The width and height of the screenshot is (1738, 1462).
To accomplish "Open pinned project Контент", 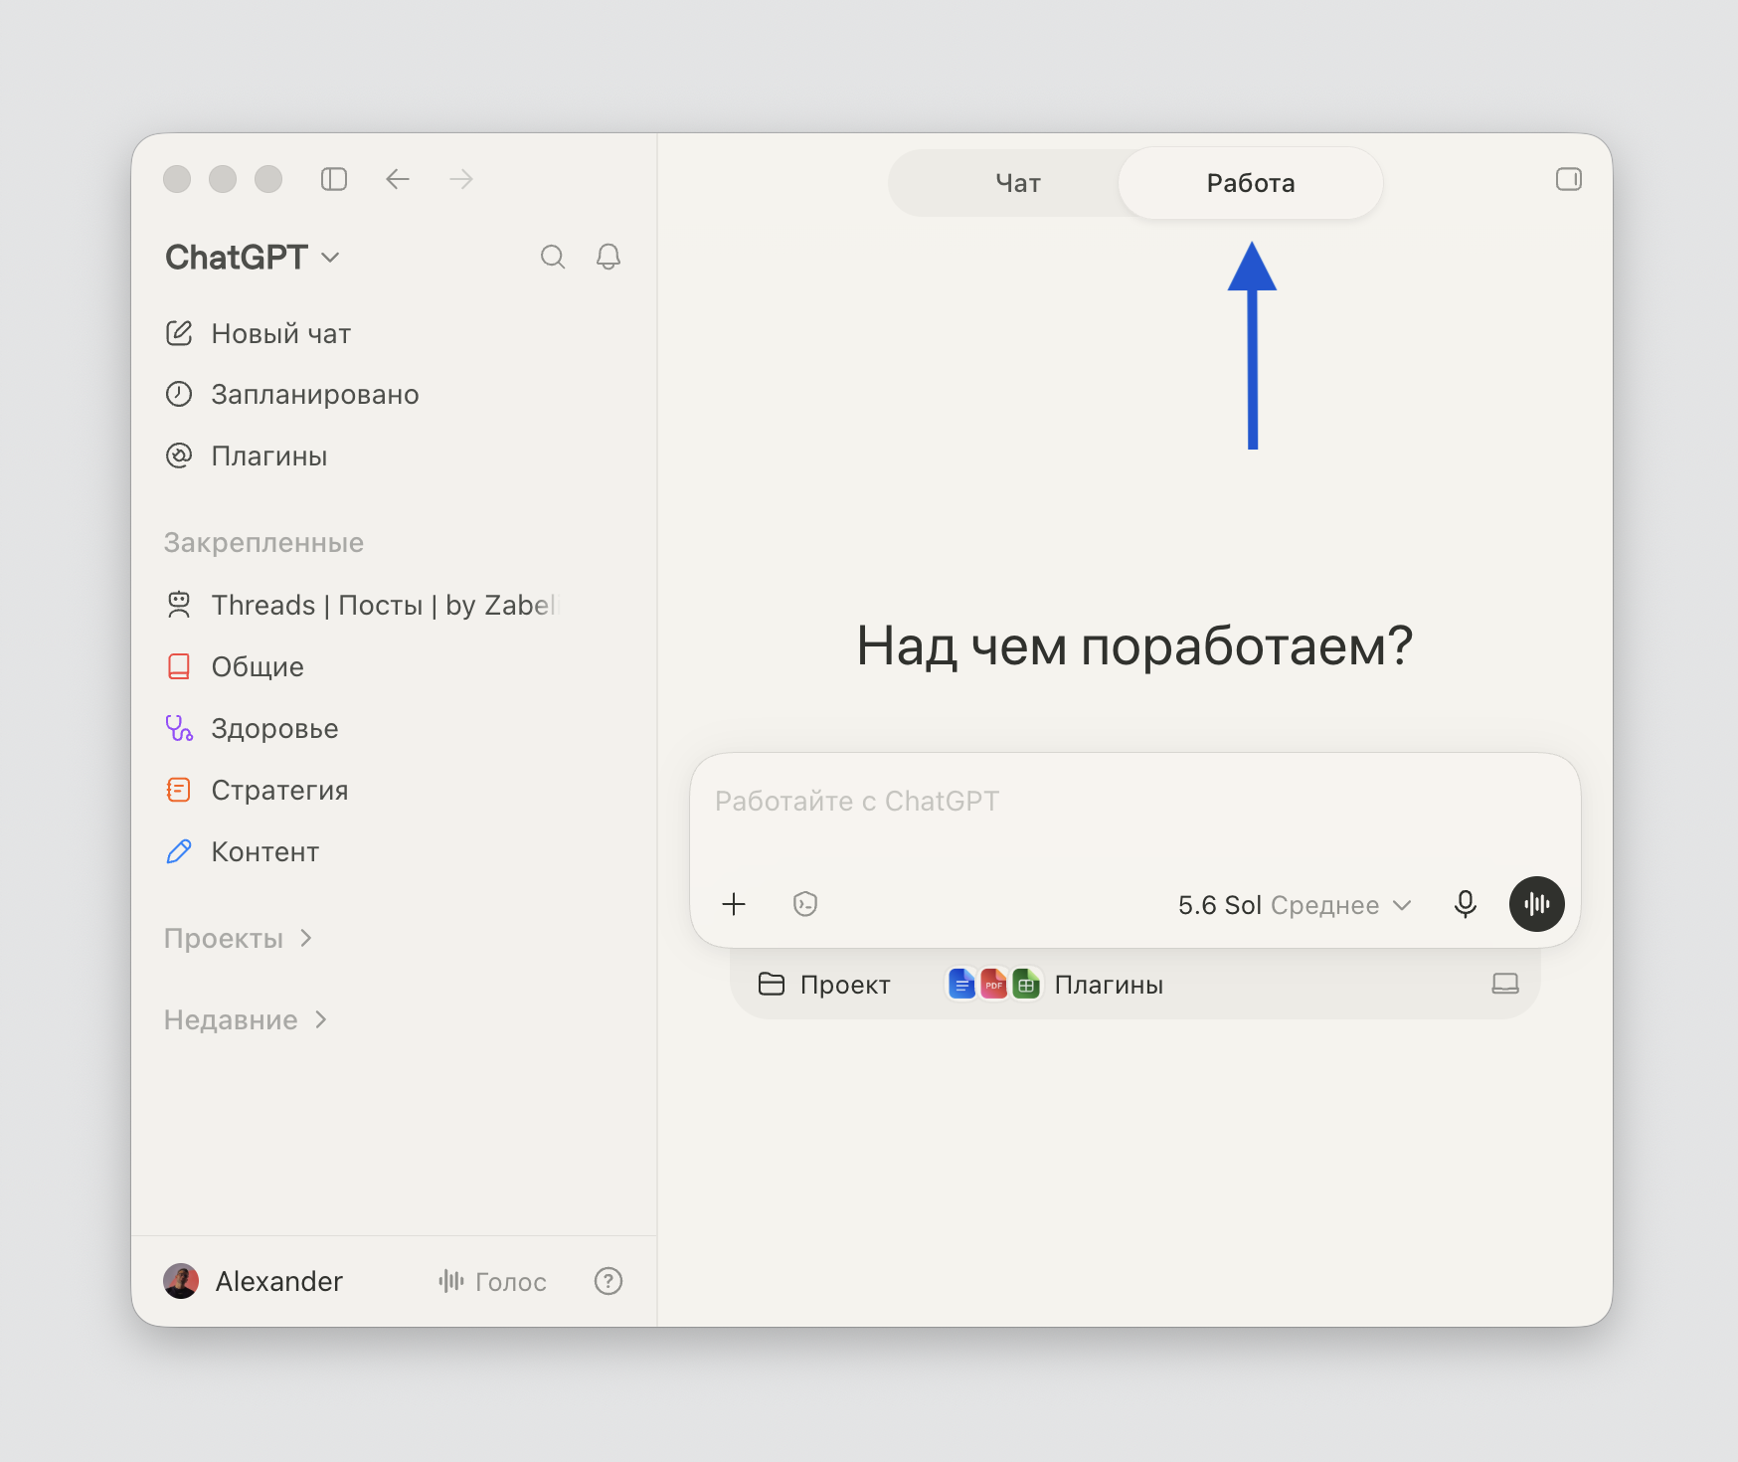I will 264,851.
